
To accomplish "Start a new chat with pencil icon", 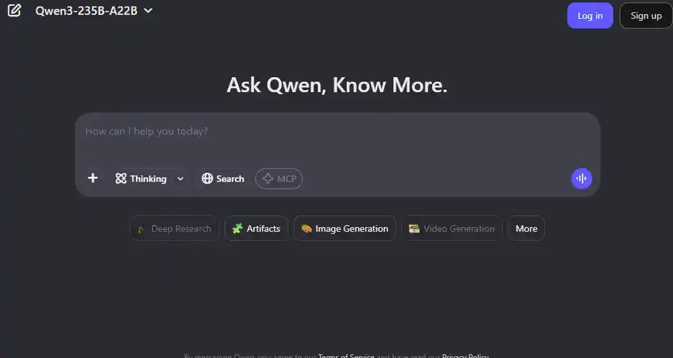I will [14, 11].
